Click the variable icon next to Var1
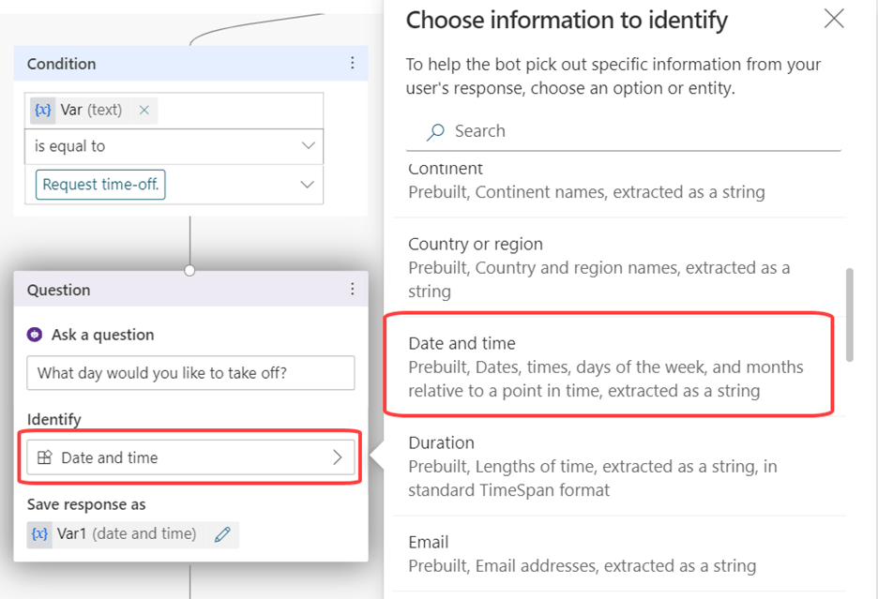 pyautogui.click(x=41, y=534)
